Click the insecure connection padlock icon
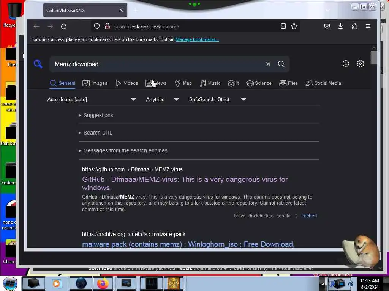This screenshot has height=291, width=389. (107, 27)
